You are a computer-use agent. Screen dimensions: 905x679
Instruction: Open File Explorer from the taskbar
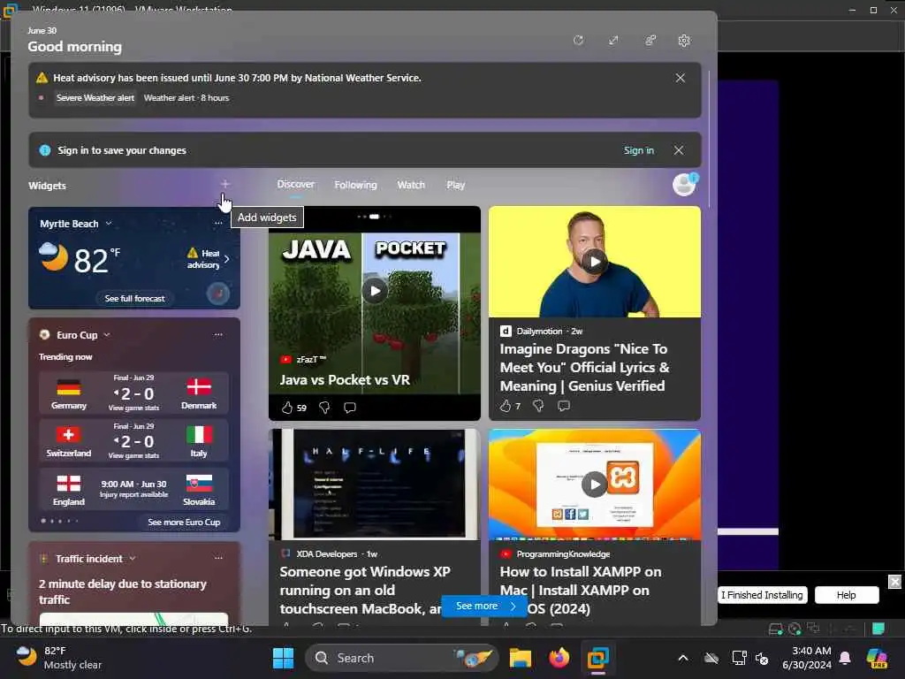[520, 658]
